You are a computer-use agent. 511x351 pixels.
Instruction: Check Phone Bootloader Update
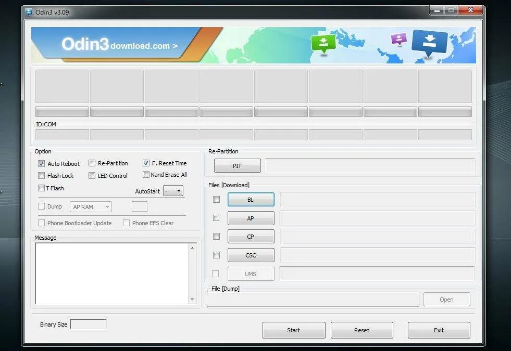point(41,223)
